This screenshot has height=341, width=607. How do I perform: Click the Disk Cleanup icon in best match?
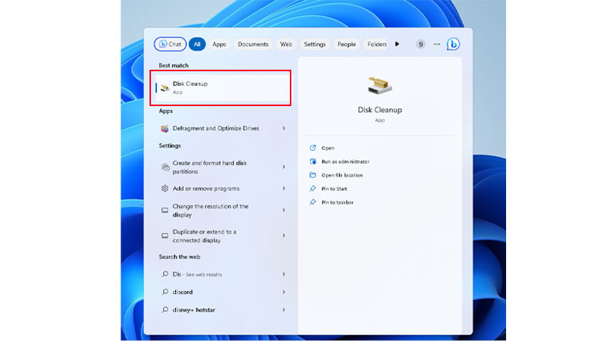tap(165, 88)
